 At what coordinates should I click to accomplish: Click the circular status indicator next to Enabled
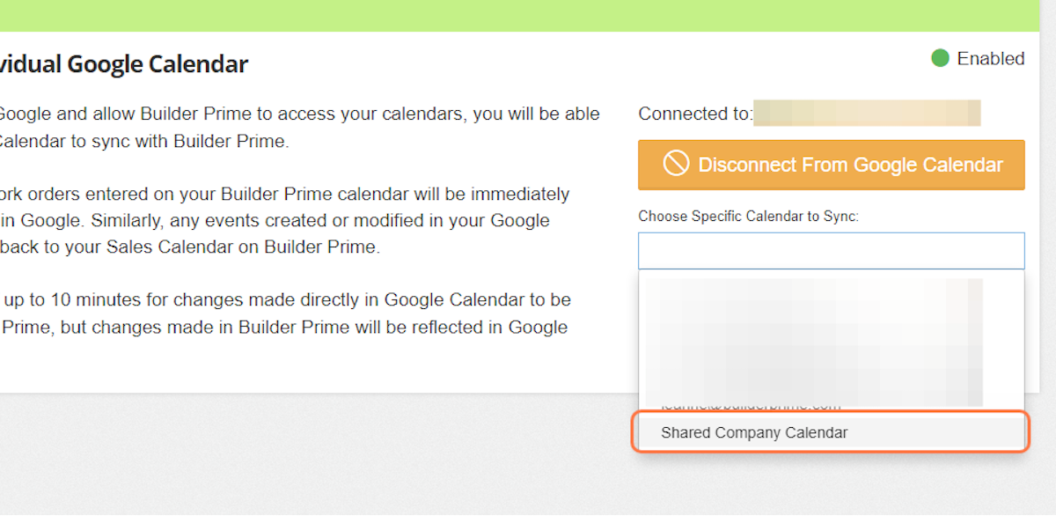pos(941,58)
